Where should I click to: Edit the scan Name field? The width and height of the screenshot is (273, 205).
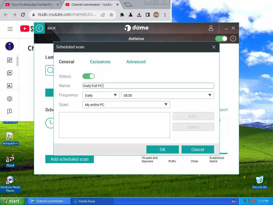click(x=148, y=86)
